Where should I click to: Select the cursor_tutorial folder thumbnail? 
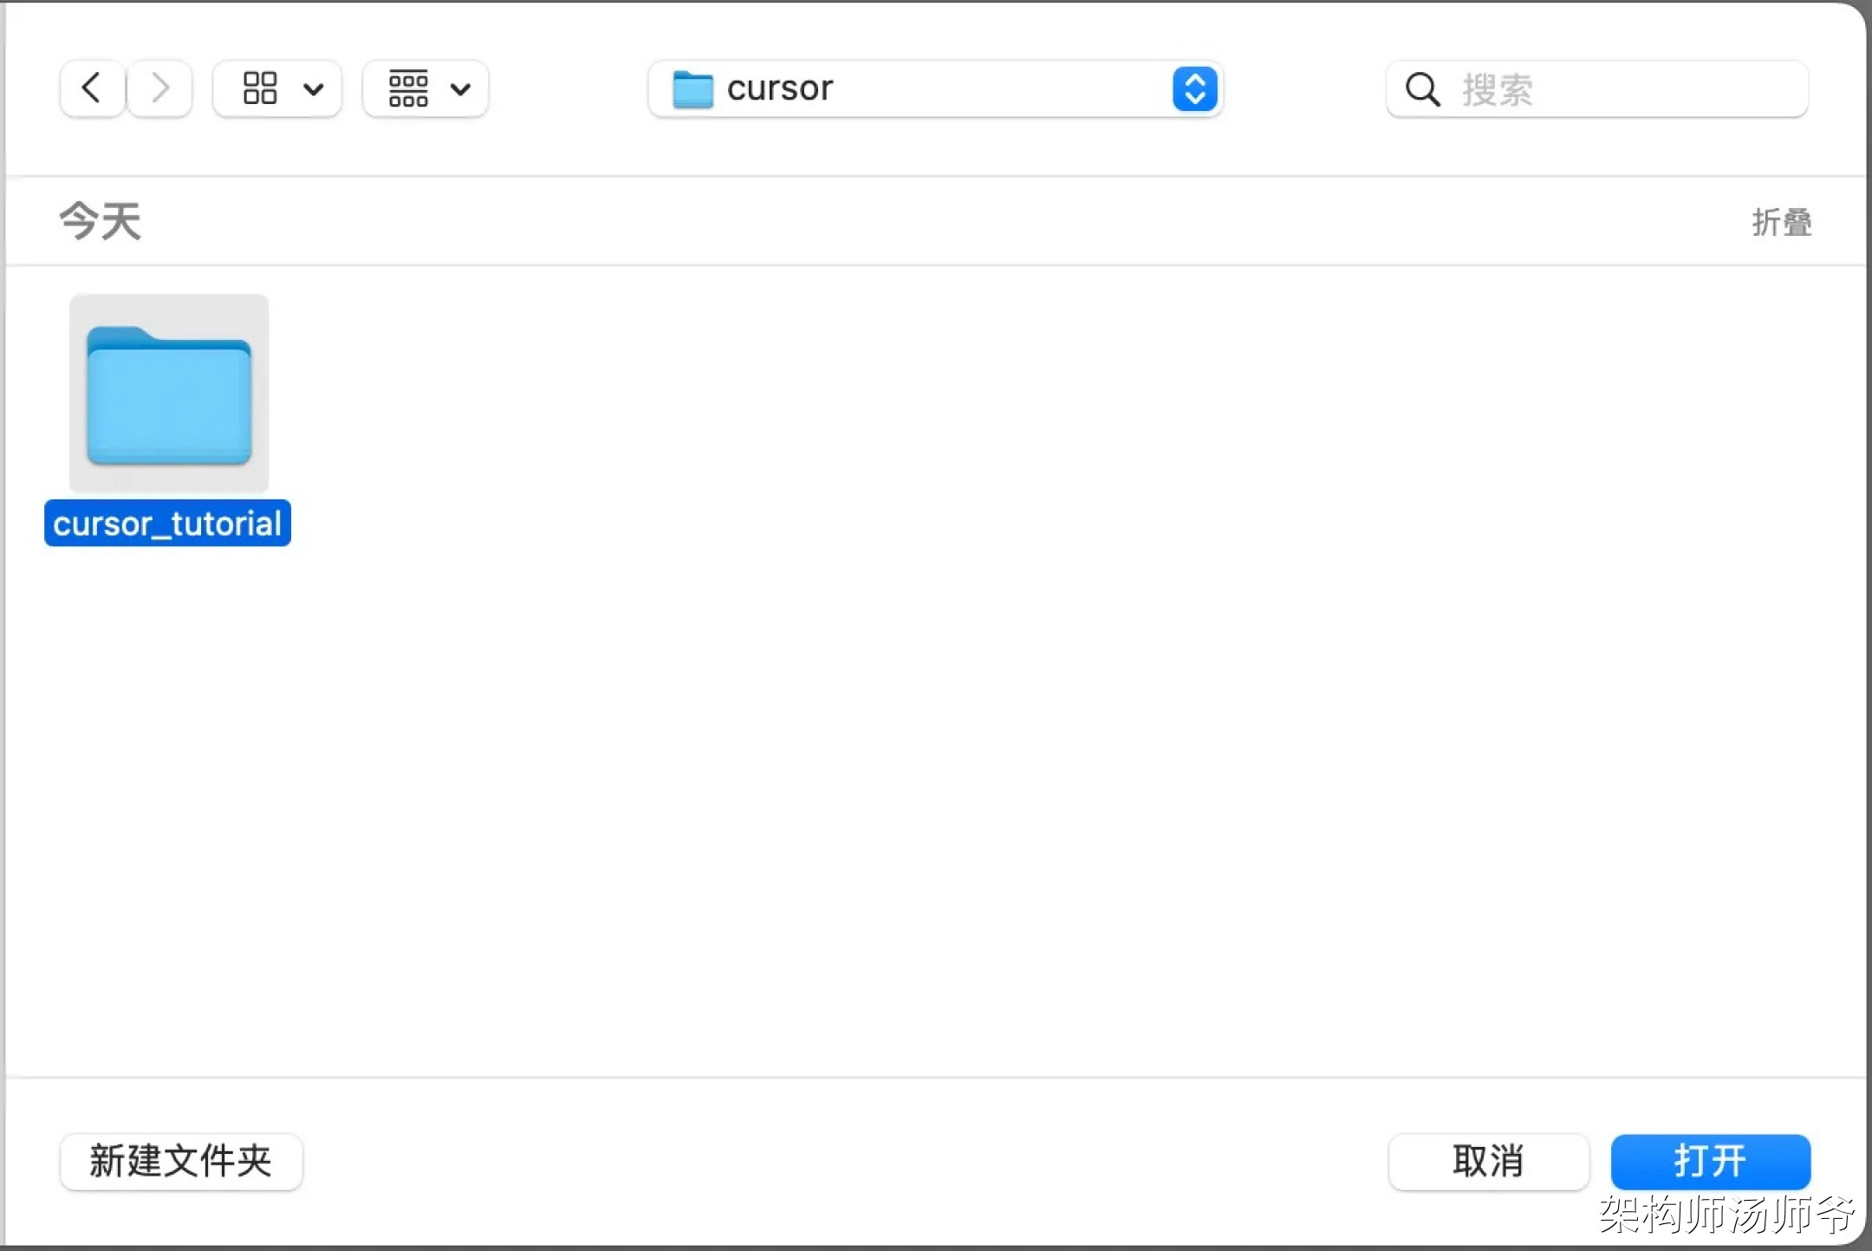click(169, 393)
